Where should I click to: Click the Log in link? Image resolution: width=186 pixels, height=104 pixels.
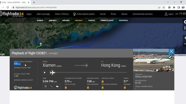click(171, 14)
